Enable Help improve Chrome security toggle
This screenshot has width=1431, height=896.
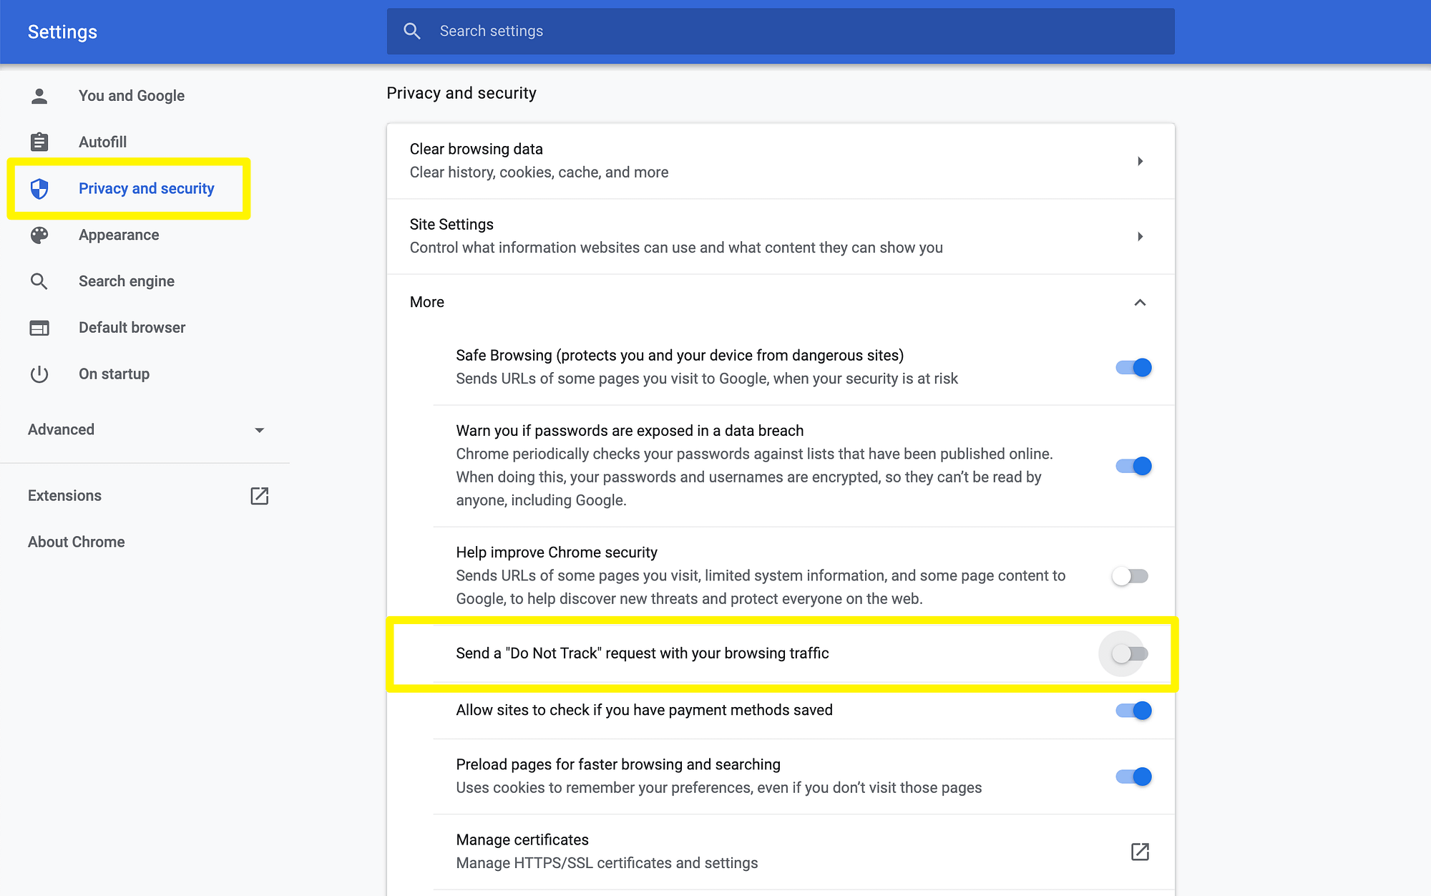1130,575
